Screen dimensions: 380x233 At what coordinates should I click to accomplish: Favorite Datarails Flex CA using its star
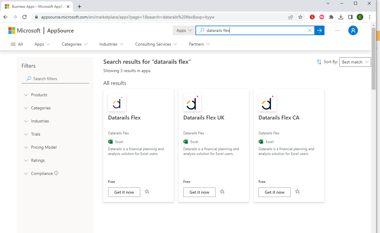pyautogui.click(x=297, y=192)
